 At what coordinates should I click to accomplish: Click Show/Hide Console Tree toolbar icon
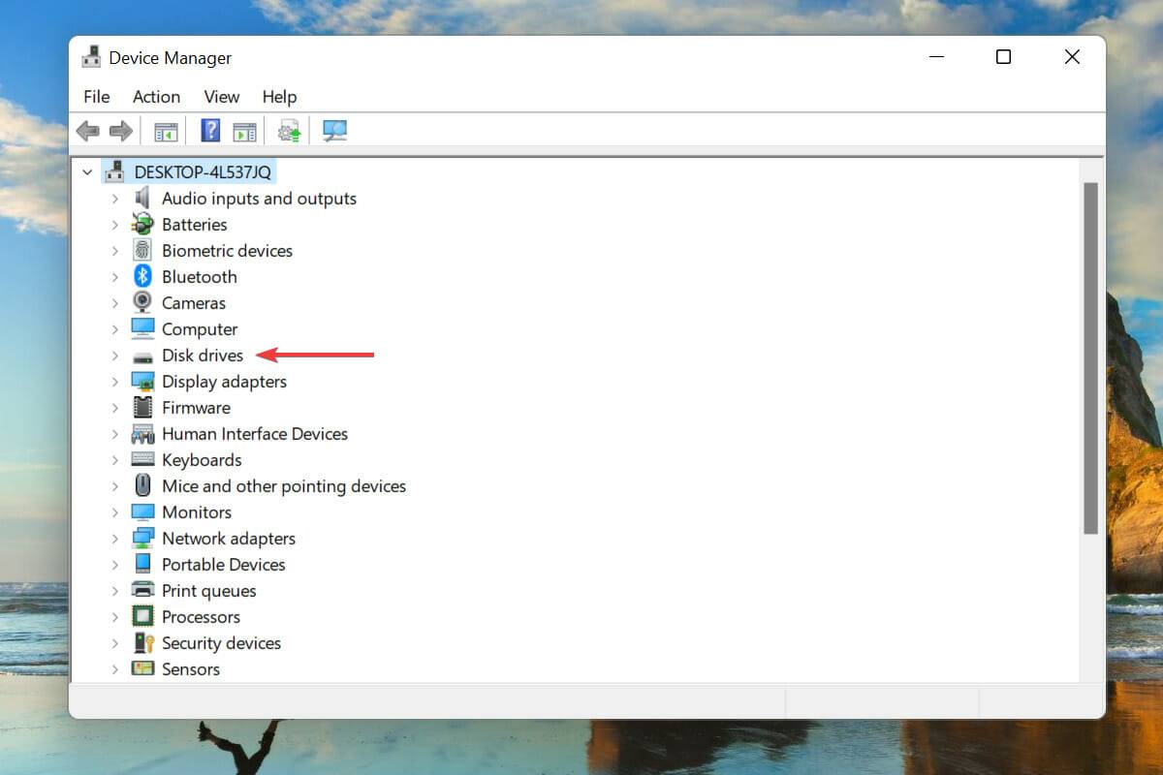click(x=166, y=131)
